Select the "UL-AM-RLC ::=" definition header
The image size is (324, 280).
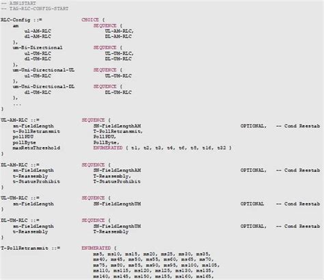pos(20,120)
